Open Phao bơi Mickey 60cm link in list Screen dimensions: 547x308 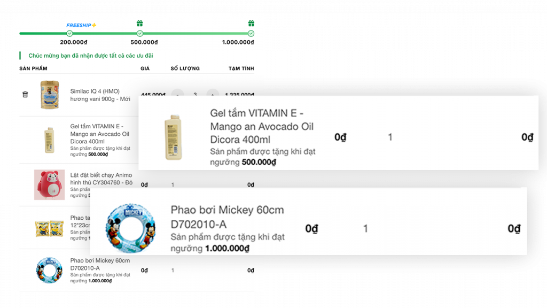[100, 264]
